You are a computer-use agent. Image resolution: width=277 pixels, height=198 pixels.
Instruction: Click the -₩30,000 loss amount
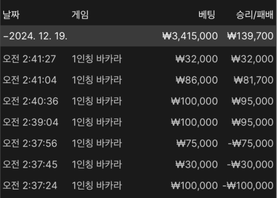tap(250, 164)
